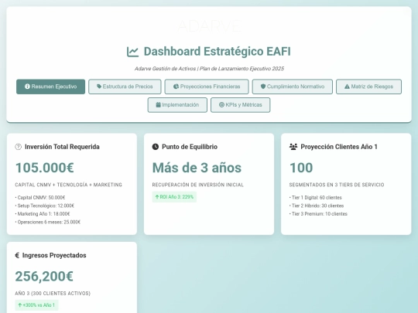Screen dimensions: 418x313
Task: Click the Dashboard Estratégico EAFI title
Action: point(217,52)
